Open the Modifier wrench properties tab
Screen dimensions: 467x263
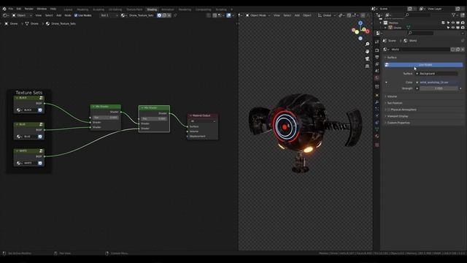(x=377, y=102)
